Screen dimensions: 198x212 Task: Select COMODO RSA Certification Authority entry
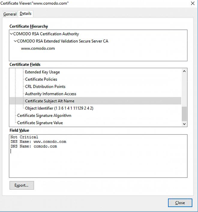click(x=46, y=34)
